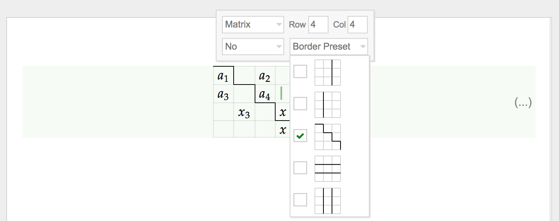Select the right vertical line border preset icon
Viewport: 559px width, 221px height.
coord(328,73)
